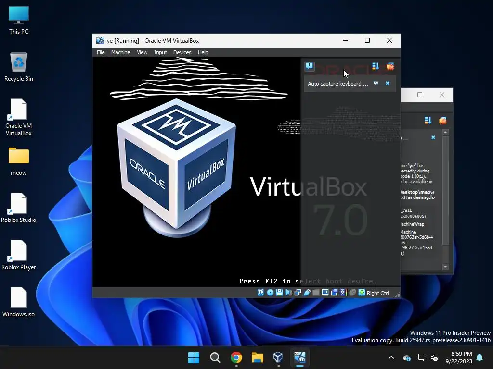This screenshot has width=493, height=369.
Task: Open the Windows Start menu
Action: click(194, 357)
